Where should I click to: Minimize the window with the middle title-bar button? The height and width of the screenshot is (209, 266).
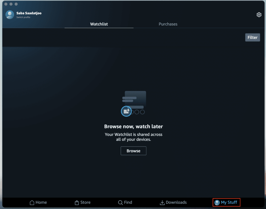coord(11,4)
